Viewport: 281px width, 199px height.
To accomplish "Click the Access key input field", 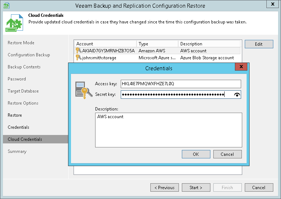I will 181,84.
